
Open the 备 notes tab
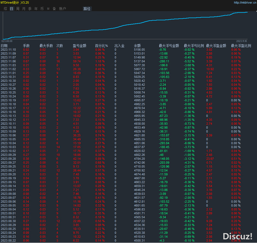click(54, 9)
